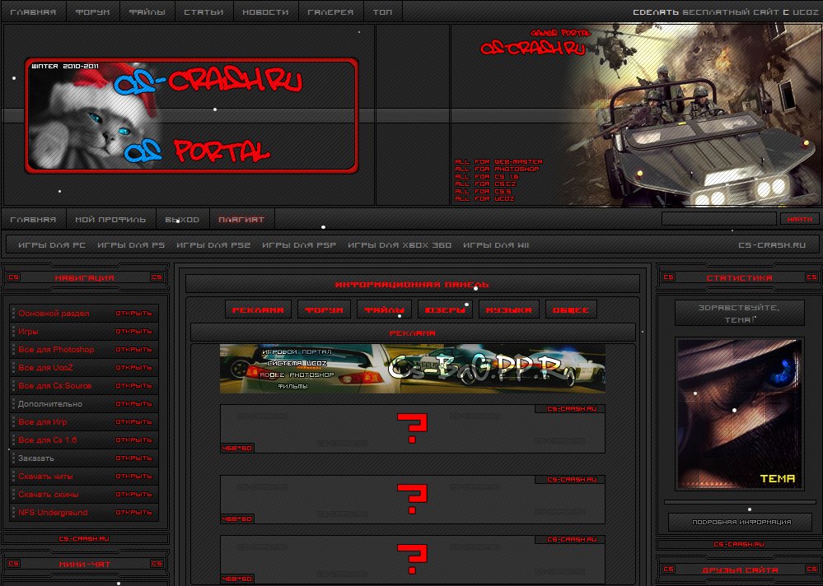Screen dimensions: 823x586
Task: Click the third empty 468*60 ad placeholder
Action: (x=412, y=559)
